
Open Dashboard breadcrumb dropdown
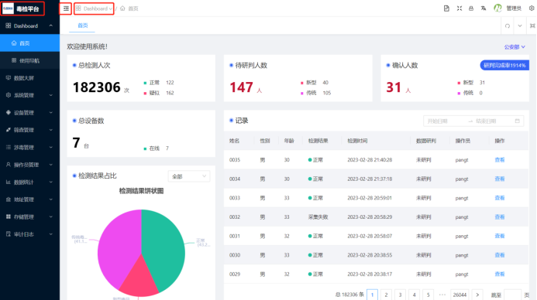pyautogui.click(x=95, y=9)
